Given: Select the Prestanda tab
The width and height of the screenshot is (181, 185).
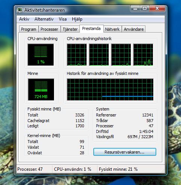Looking at the screenshot, I should [91, 28].
